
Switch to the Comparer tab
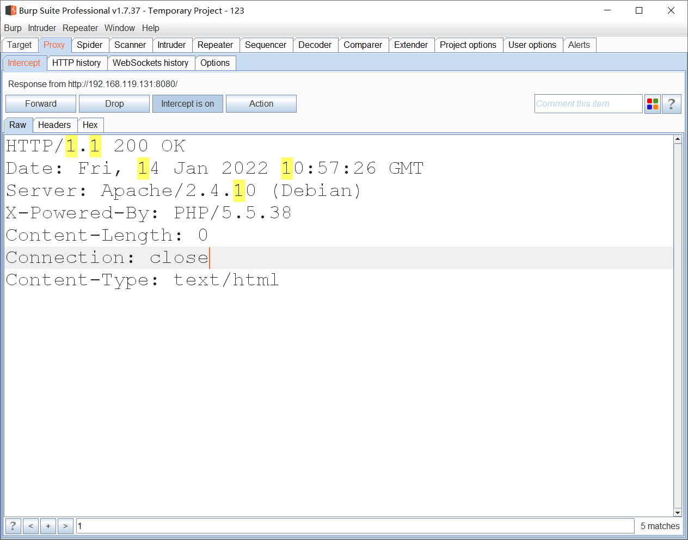[x=363, y=45]
